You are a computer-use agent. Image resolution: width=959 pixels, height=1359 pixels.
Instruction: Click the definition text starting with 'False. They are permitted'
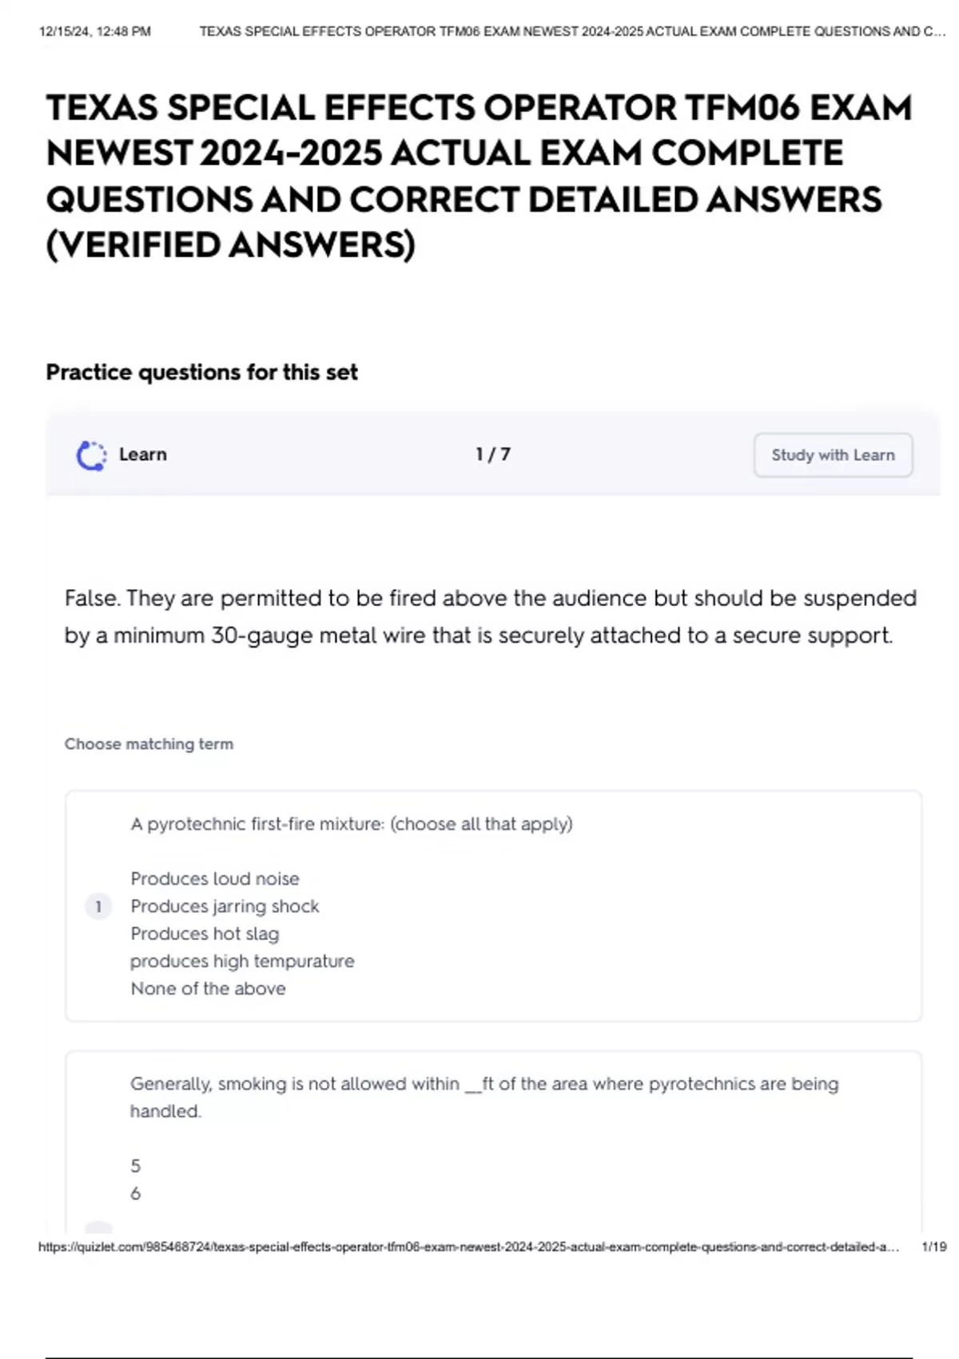pos(491,616)
